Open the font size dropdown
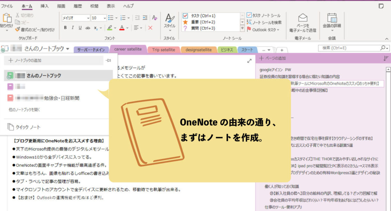 tap(105, 18)
